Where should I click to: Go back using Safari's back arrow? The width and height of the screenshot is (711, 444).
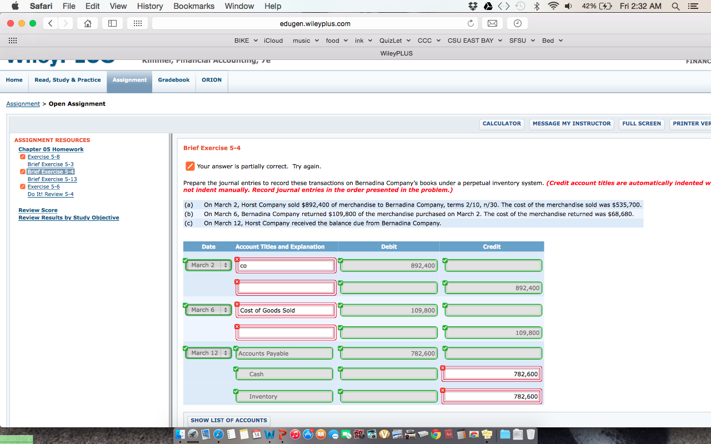pos(49,24)
